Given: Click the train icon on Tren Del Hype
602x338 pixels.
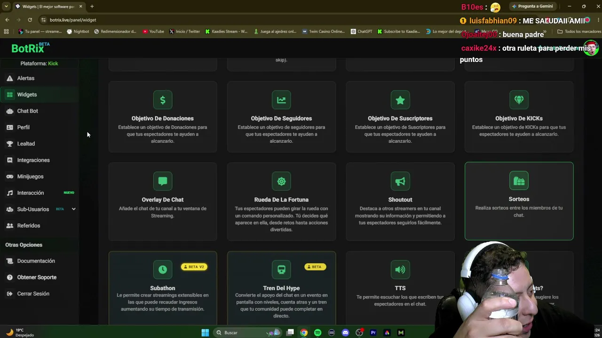Looking at the screenshot, I should pos(281,269).
